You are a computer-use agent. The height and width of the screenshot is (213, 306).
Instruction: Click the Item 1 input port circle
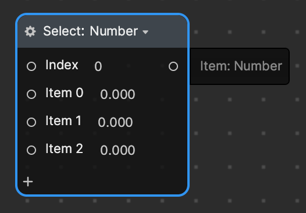[x=31, y=122]
